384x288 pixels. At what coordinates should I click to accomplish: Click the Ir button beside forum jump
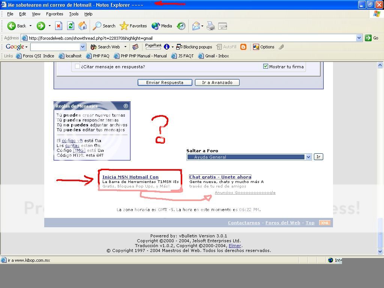[318, 157]
